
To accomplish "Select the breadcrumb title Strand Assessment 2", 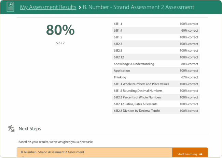I will [138, 7].
